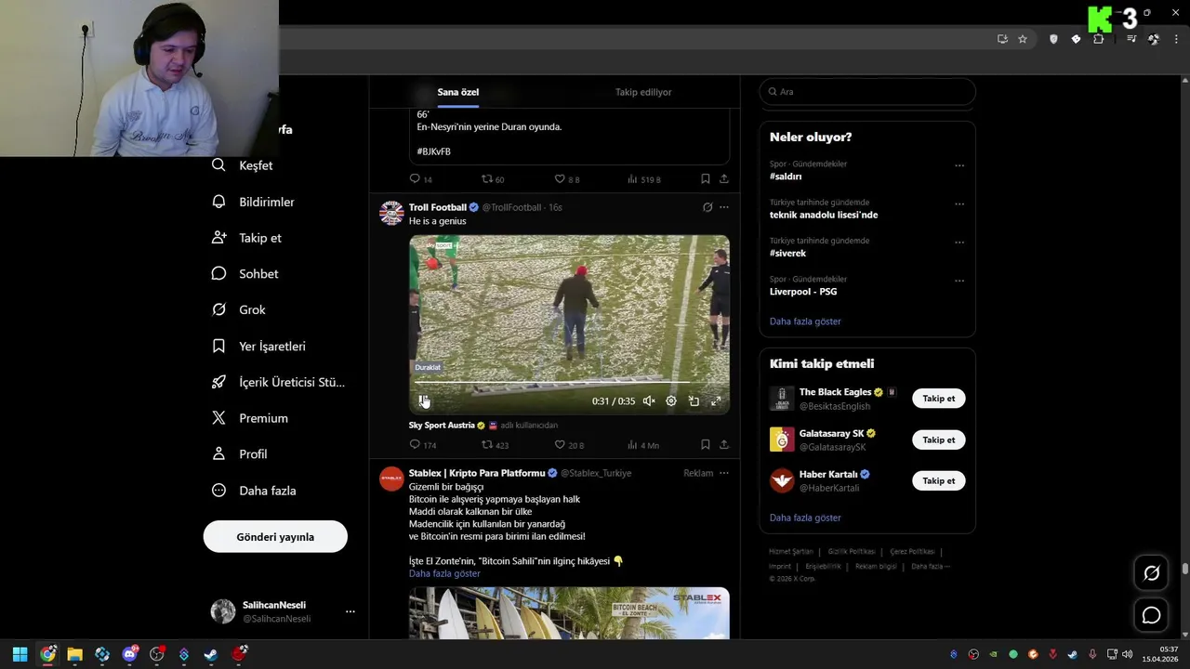Open options for #saldırı trend
This screenshot has width=1190, height=669.
[959, 165]
